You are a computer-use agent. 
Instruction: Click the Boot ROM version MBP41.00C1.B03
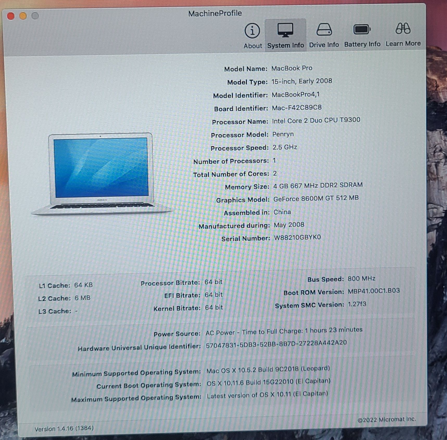373,291
